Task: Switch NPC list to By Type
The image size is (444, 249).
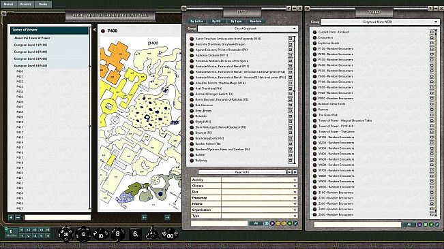Action: (x=236, y=21)
